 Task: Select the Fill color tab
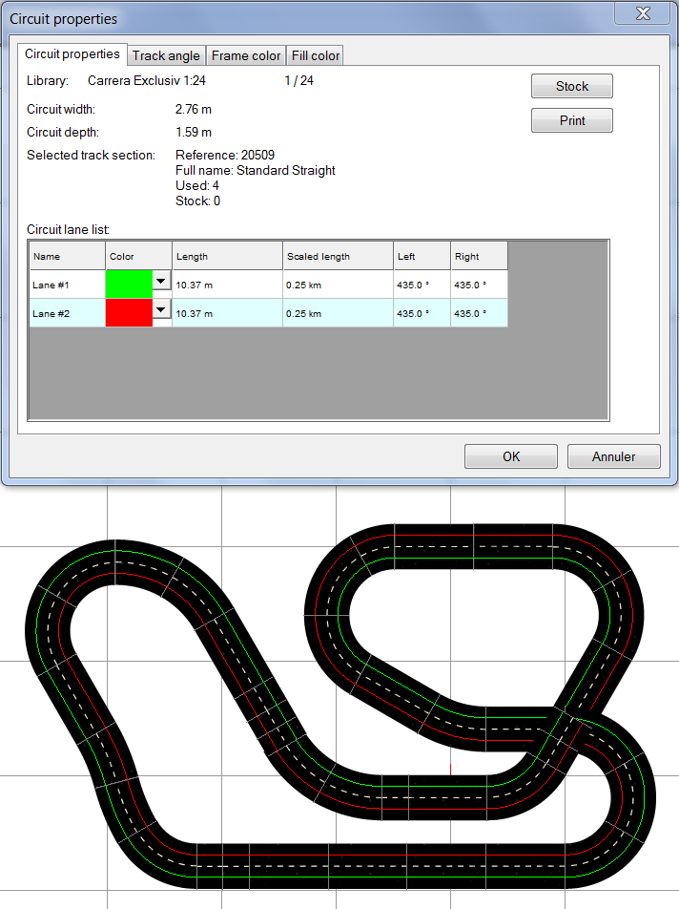315,55
